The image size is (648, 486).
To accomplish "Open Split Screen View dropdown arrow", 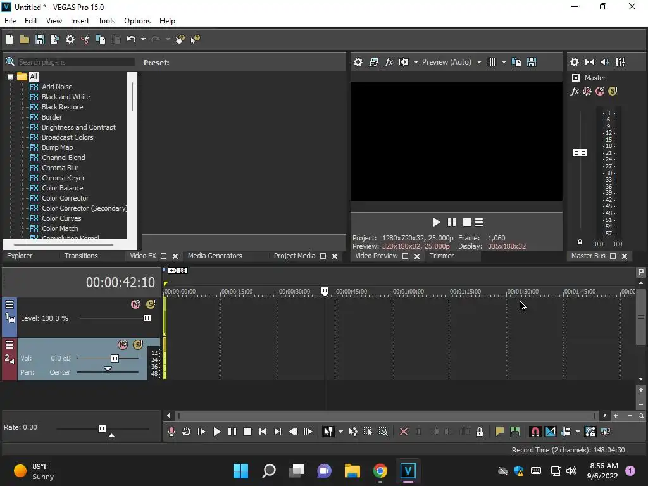I will click(416, 62).
